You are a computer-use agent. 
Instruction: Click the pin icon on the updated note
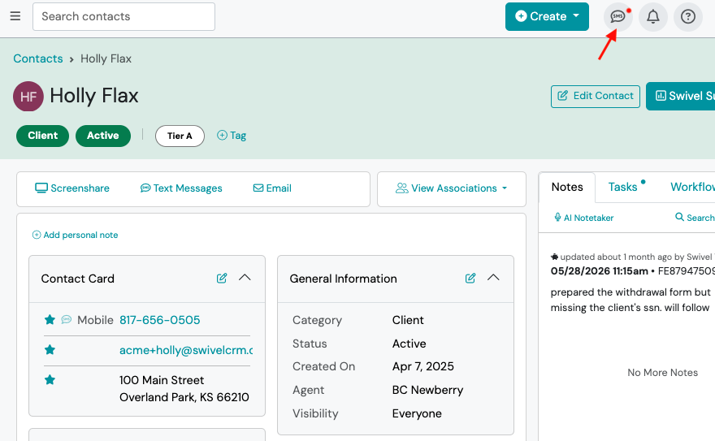554,257
